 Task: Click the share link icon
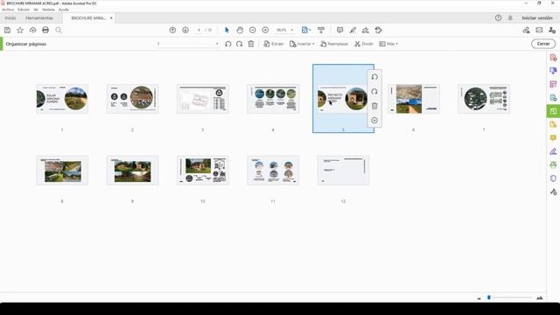[x=526, y=31]
